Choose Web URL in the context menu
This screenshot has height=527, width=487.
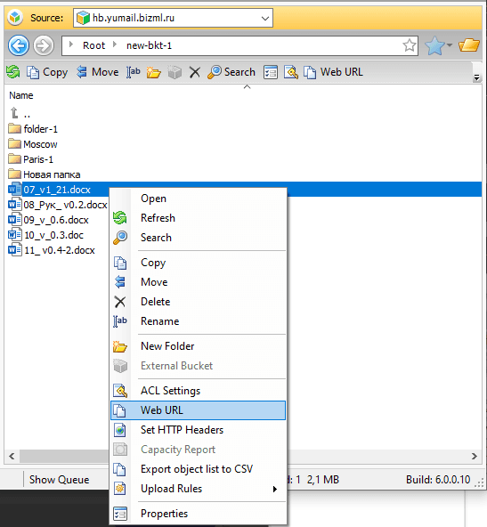point(199,410)
